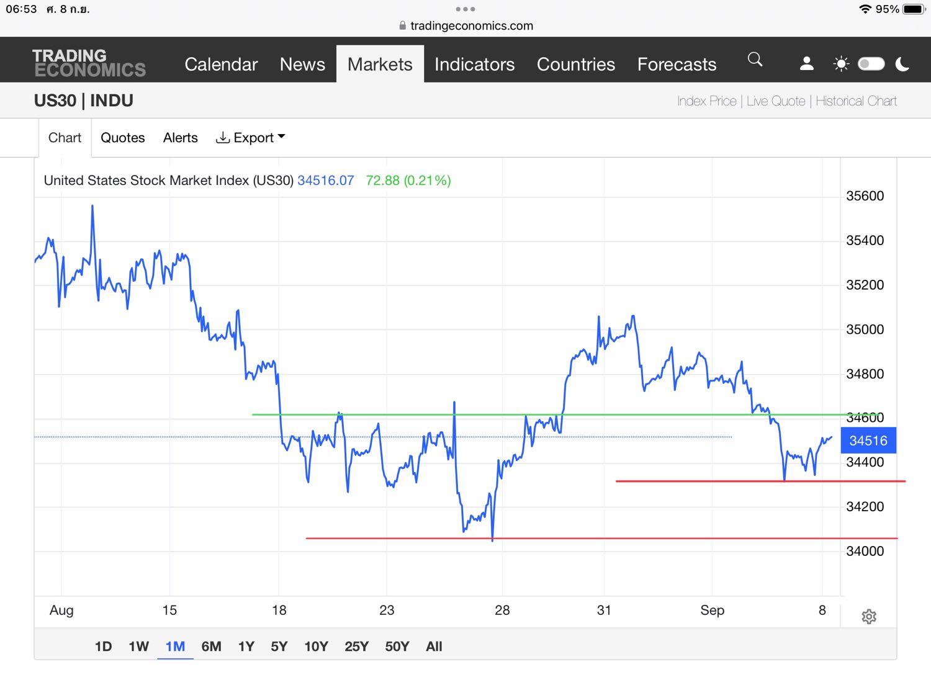This screenshot has height=698, width=931.
Task: Click the Sep date label
Action: 712,611
